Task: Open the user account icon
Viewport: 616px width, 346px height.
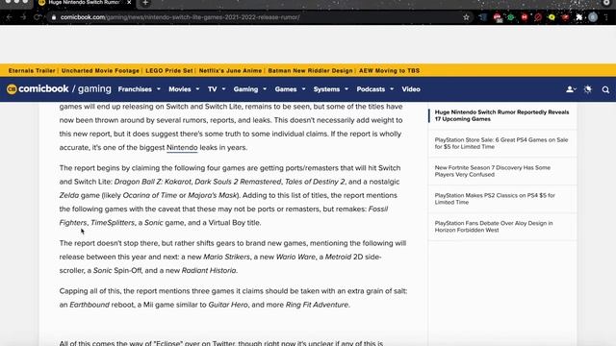Action: (x=571, y=89)
